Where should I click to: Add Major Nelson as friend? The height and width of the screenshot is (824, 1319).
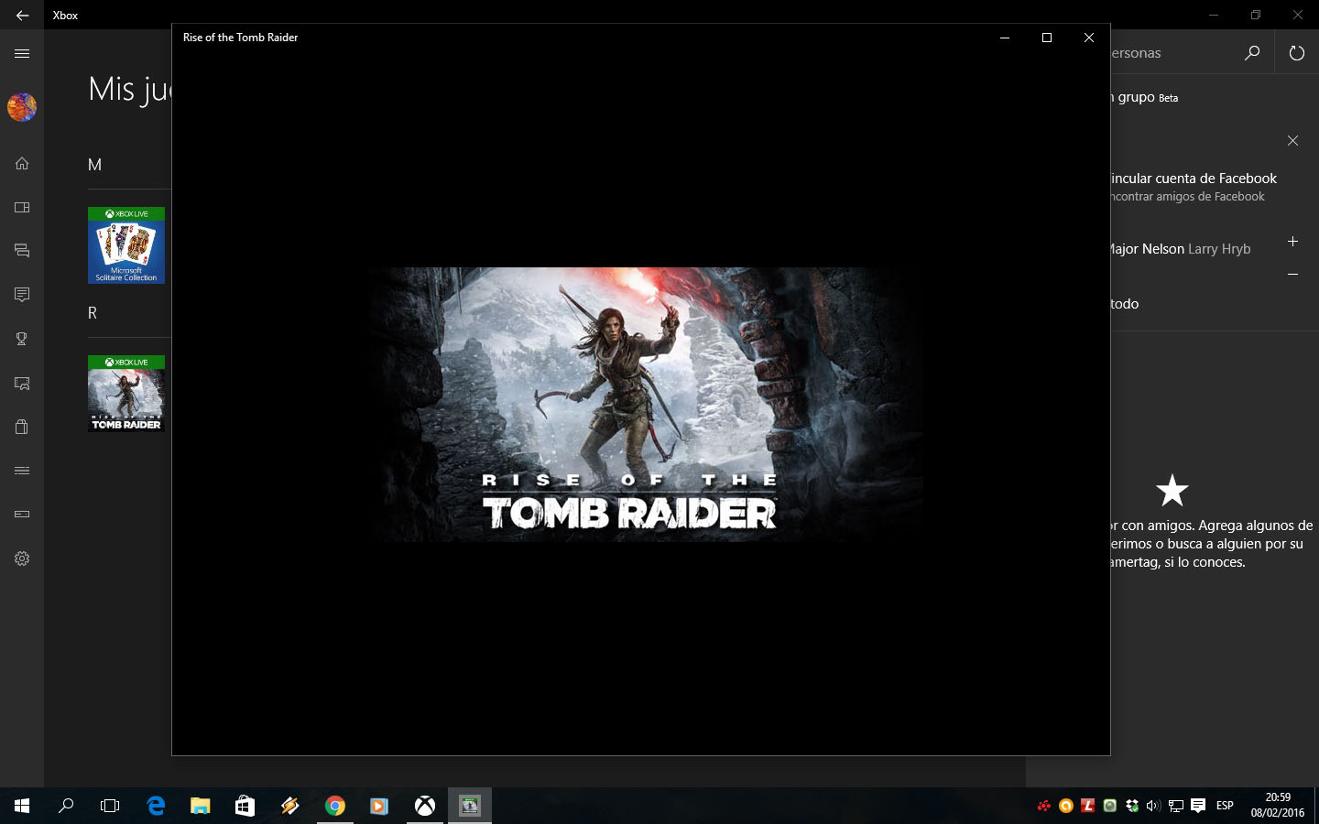point(1292,242)
